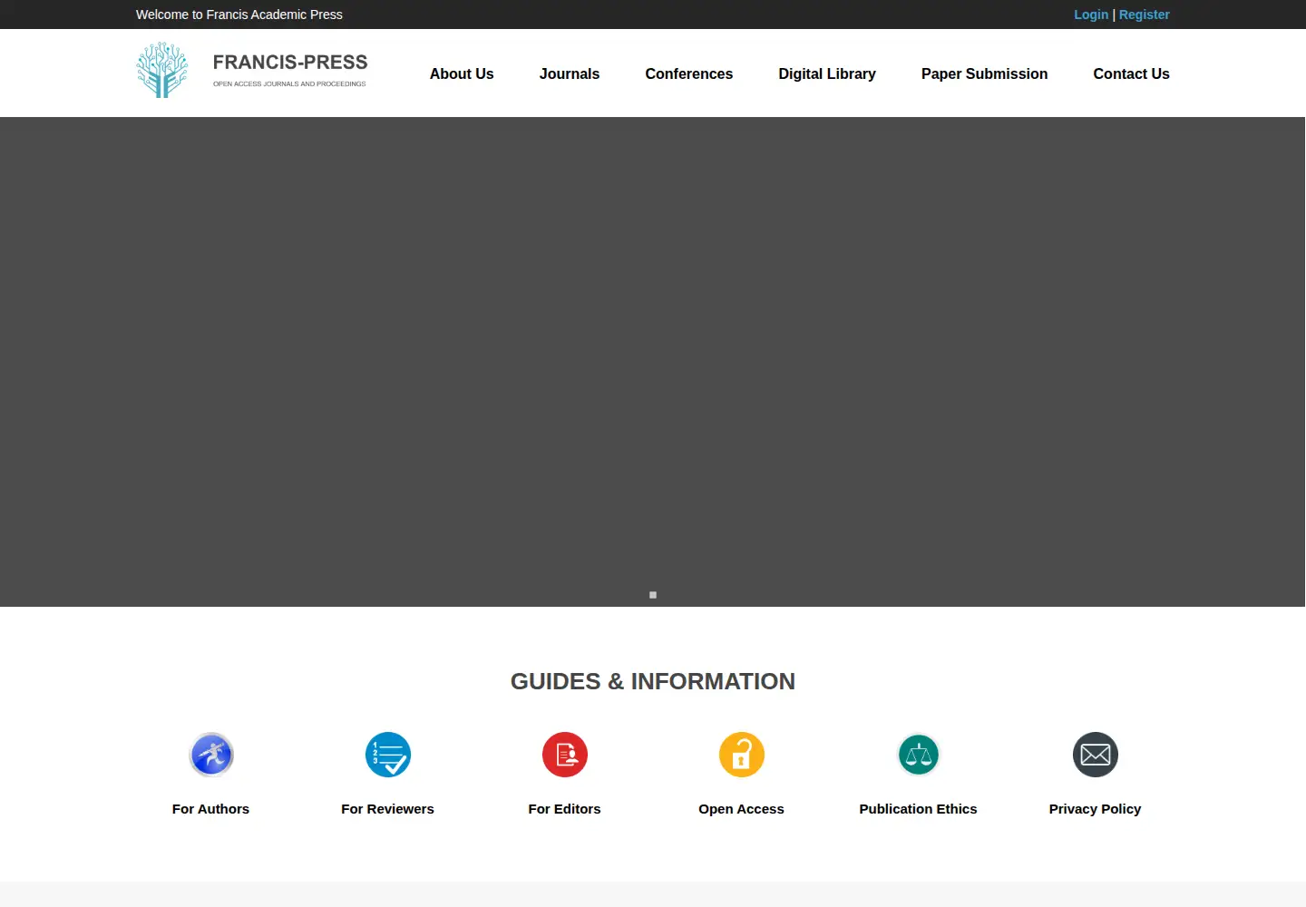Open the Conferences menu item

[x=689, y=73]
